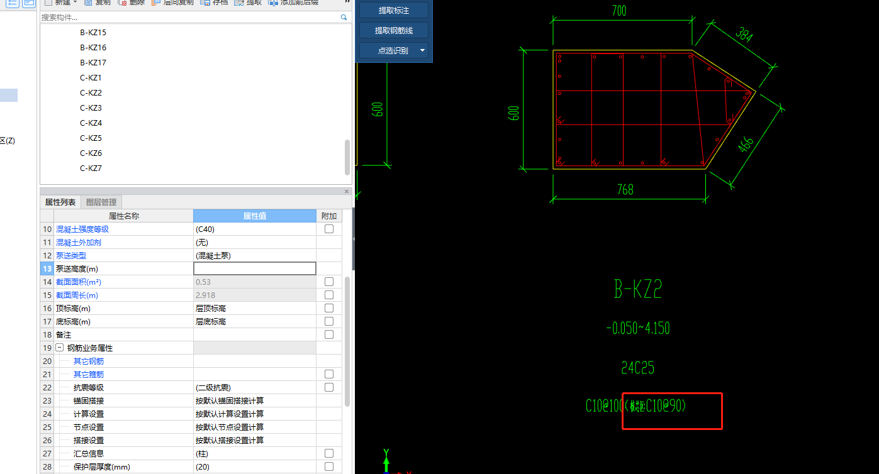Tick the 附加 checkbox for 顶标高
879x474 pixels.
(x=328, y=308)
